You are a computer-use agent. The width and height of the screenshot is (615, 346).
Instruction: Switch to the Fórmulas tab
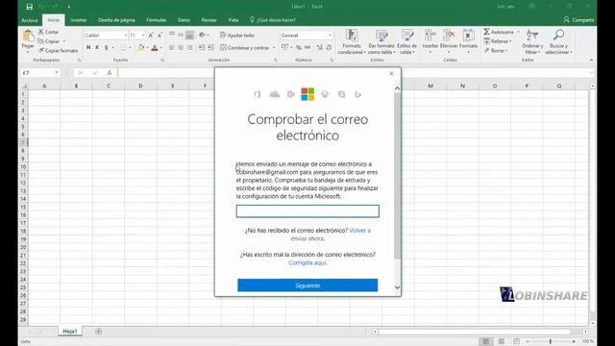[x=156, y=20]
